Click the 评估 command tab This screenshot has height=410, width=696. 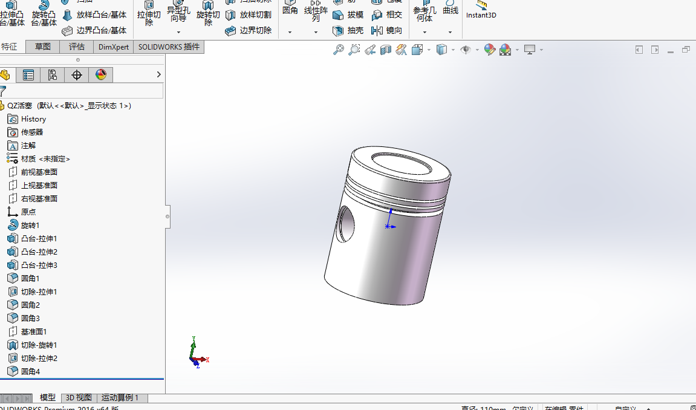pos(76,47)
